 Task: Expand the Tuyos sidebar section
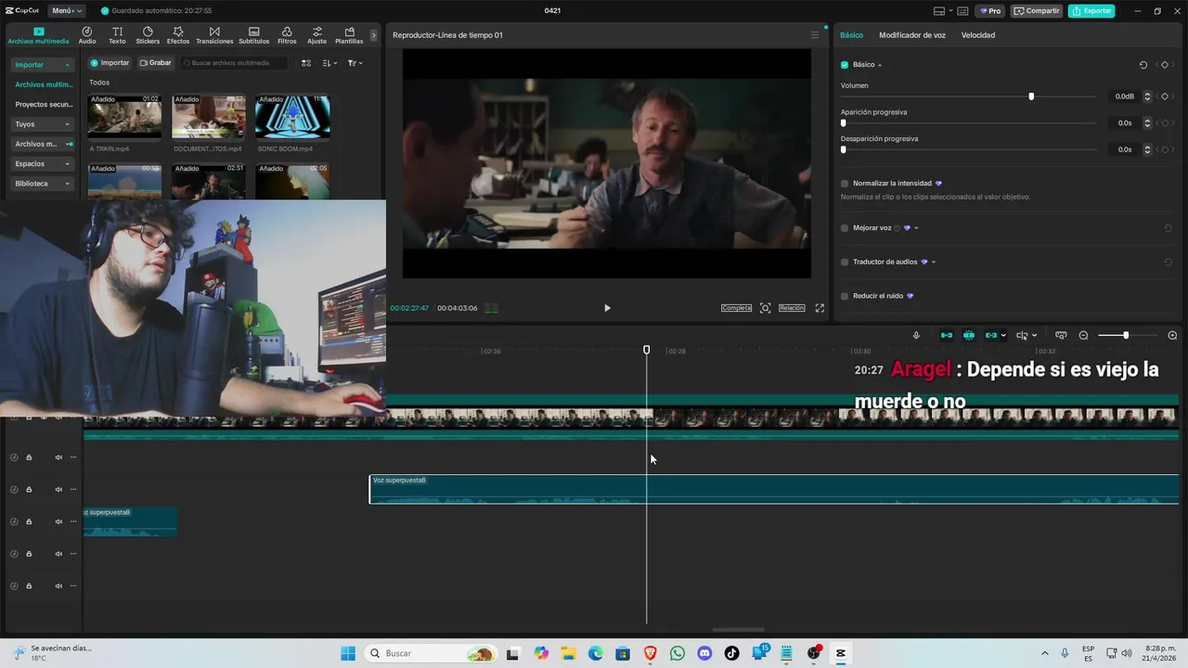43,124
